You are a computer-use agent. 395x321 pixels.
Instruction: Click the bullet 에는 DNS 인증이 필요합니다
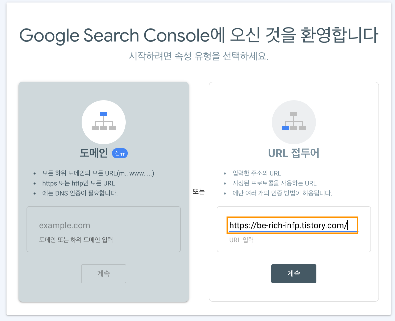click(x=80, y=193)
